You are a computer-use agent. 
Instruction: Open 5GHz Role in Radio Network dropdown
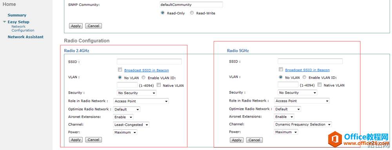(302, 101)
